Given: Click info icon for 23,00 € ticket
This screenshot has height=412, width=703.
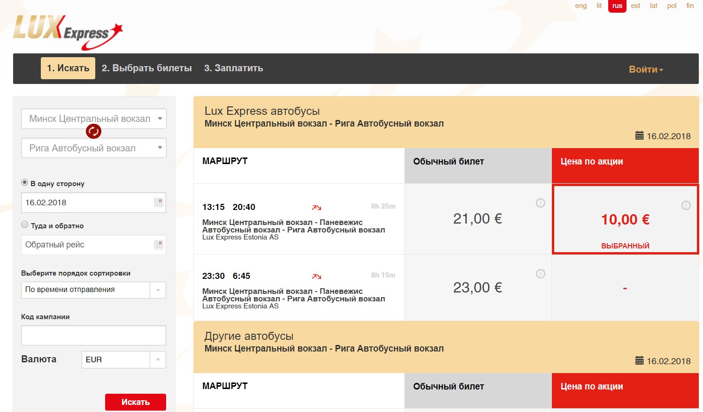Looking at the screenshot, I should point(541,274).
